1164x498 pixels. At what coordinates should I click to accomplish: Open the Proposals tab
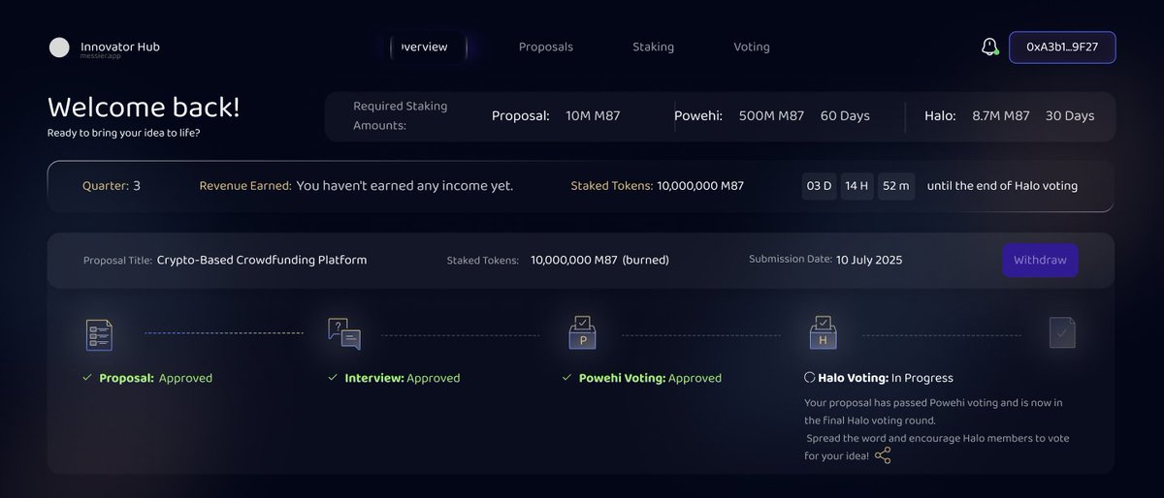tap(546, 47)
